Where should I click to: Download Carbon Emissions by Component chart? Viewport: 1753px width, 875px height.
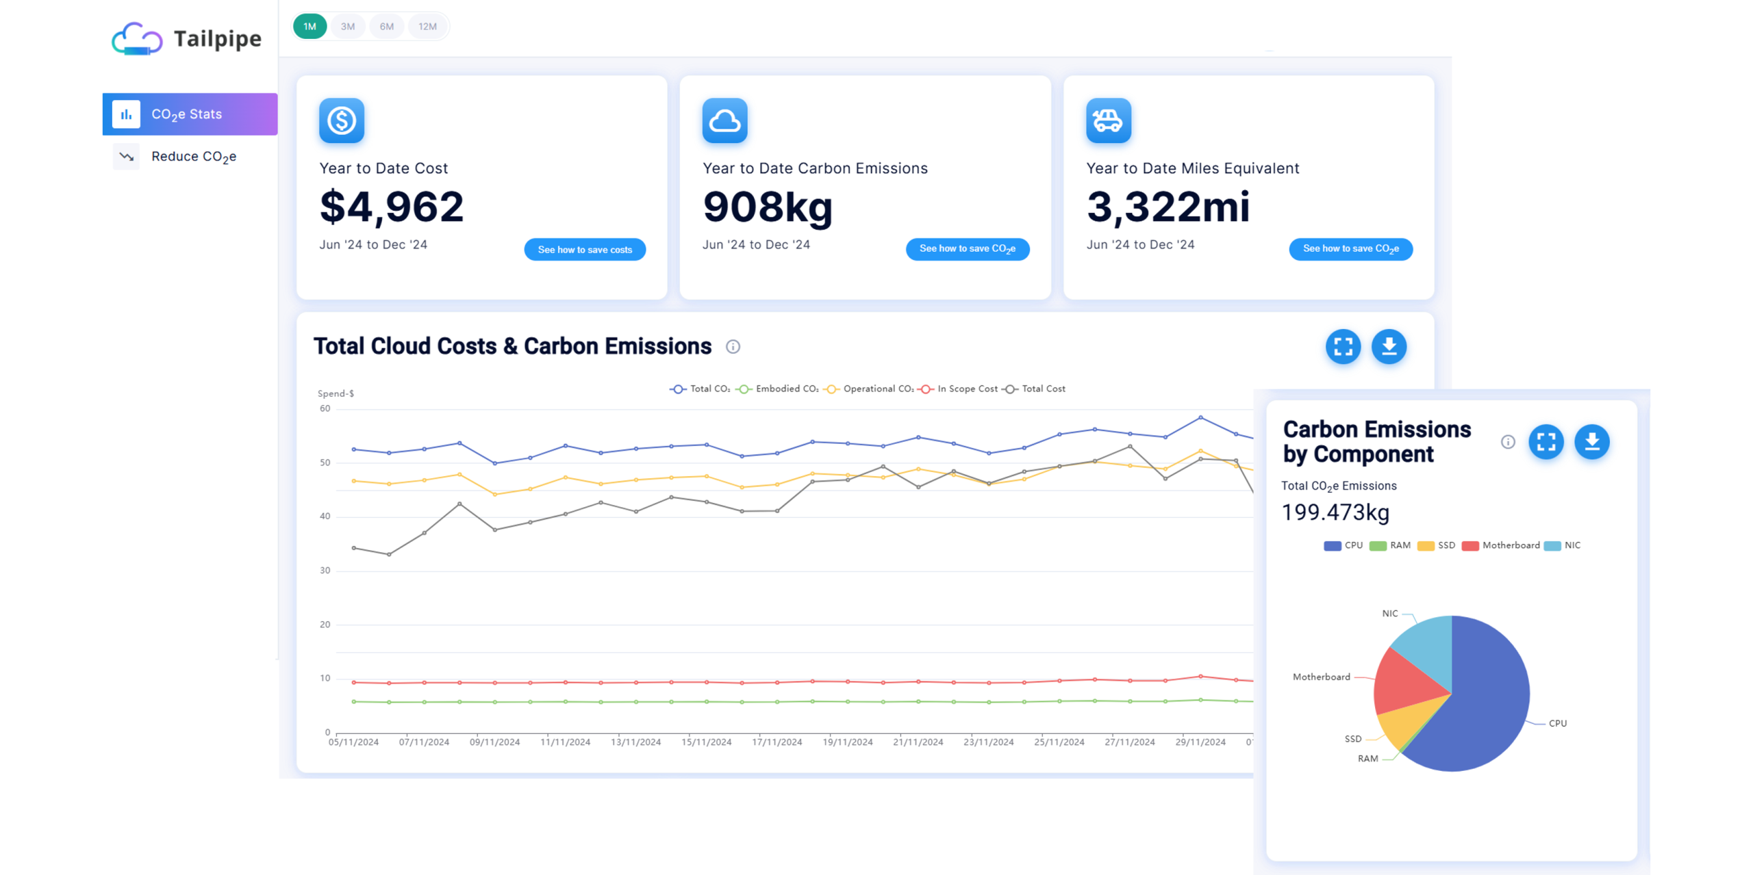[1592, 442]
